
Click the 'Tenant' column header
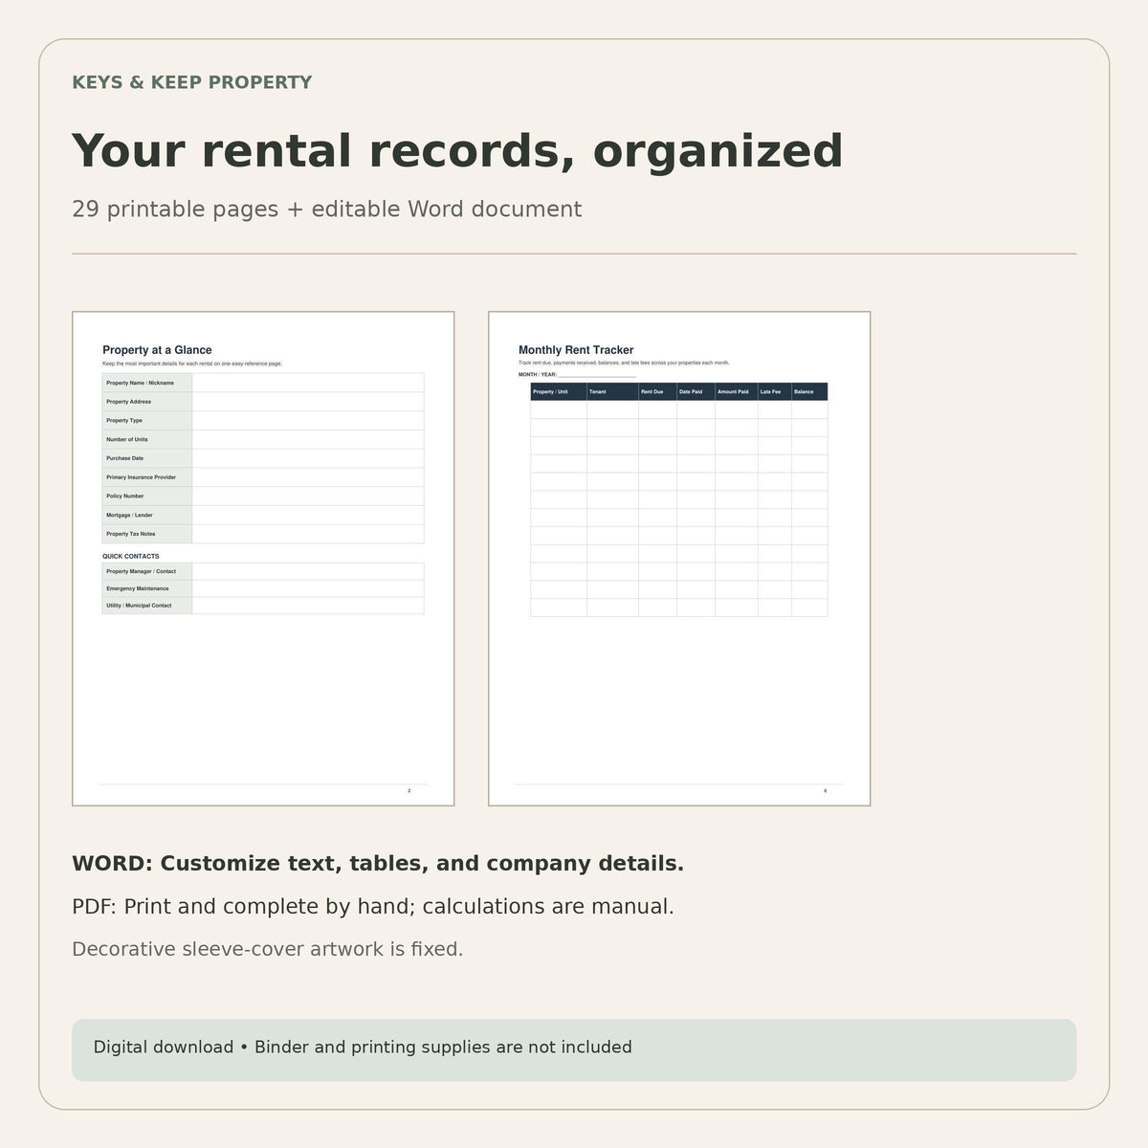point(613,391)
